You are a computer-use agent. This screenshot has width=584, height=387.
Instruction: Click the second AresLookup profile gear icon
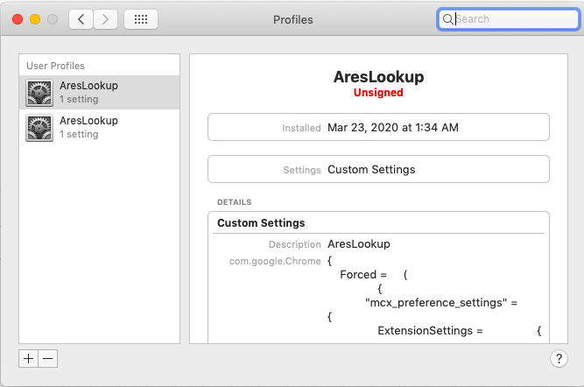point(39,127)
